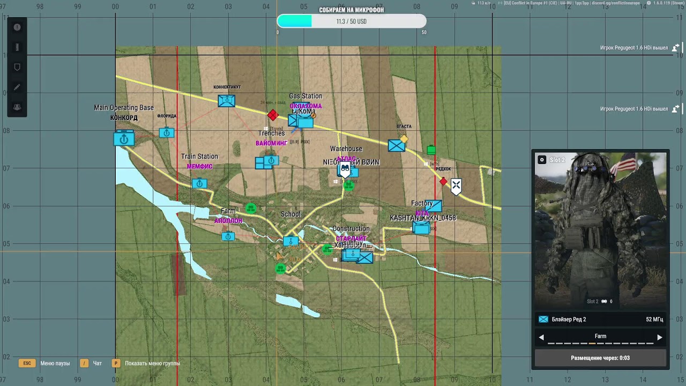Select the ФЛОРИДА base icon
This screenshot has height=386, width=686.
tap(167, 132)
